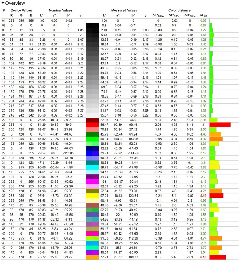Screen dimensions: 240x261
Task: Click measured L* 0.9 in row 02
Action: click(104, 25)
